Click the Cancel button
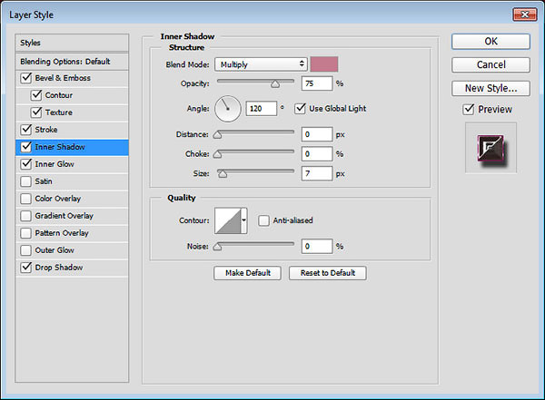The height and width of the screenshot is (400, 545). pyautogui.click(x=490, y=65)
